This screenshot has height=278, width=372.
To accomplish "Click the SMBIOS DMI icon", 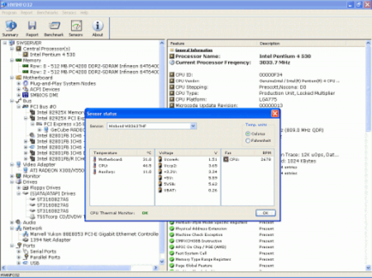I will (25, 95).
